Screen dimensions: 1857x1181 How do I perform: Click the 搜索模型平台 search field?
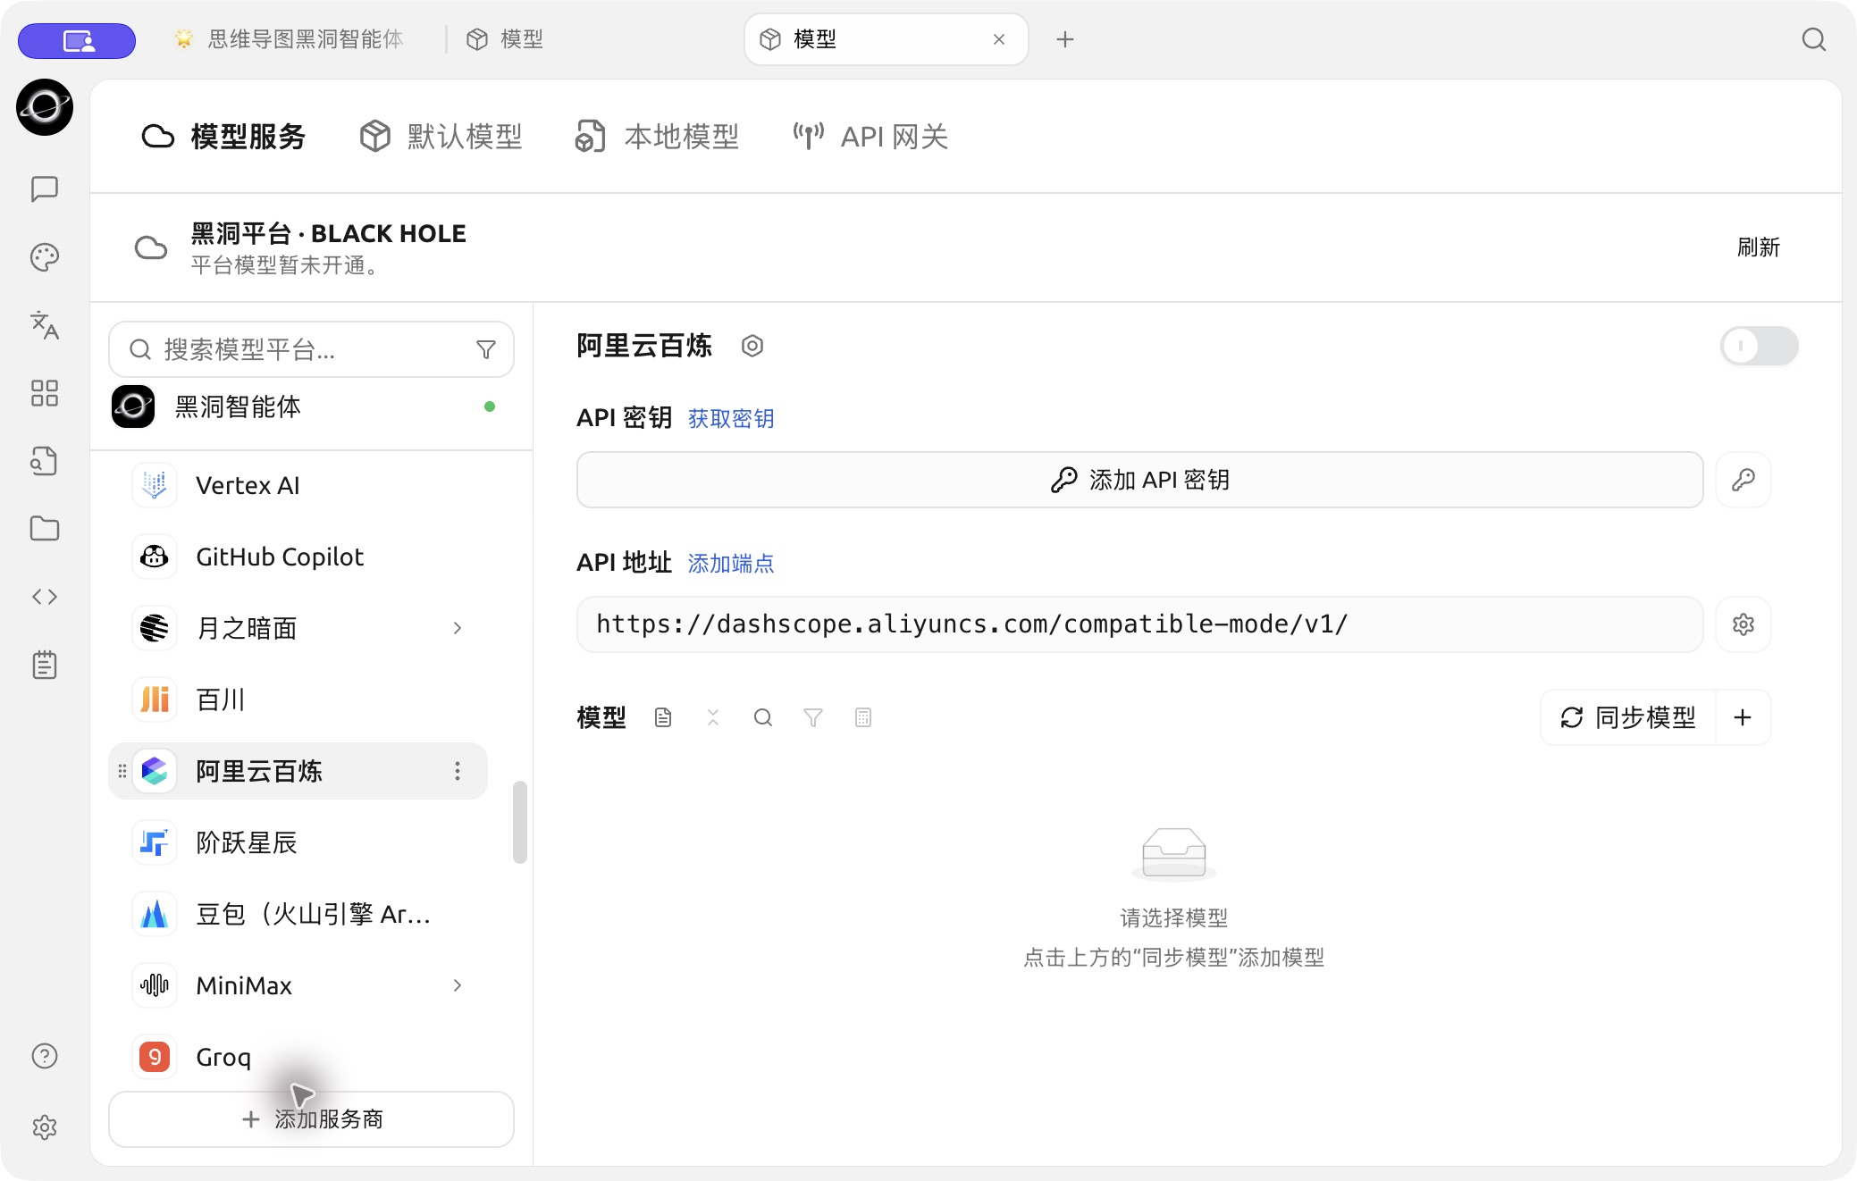(x=311, y=349)
